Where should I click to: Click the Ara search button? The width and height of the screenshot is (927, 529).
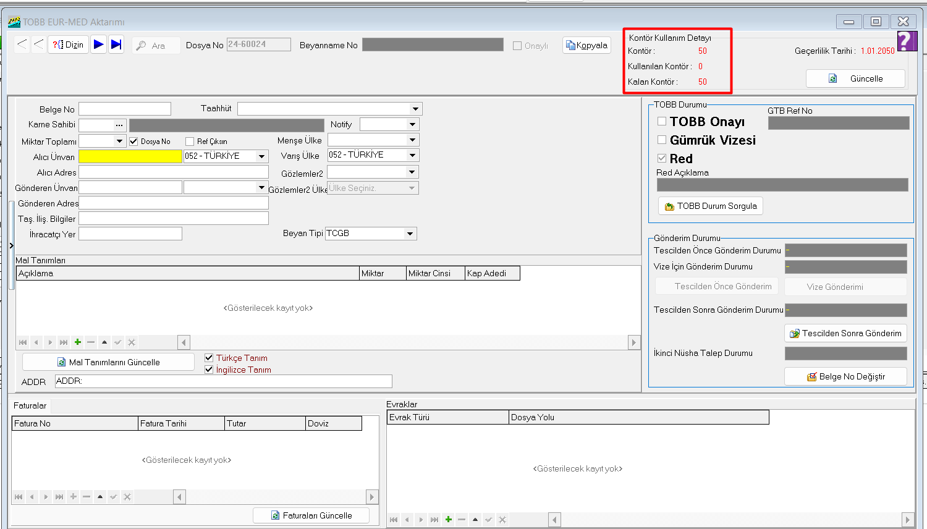[x=156, y=45]
